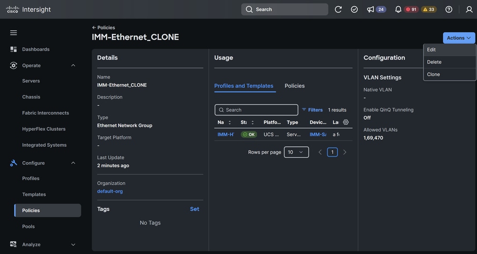Click the Dashboards icon in sidebar
The height and width of the screenshot is (254, 477).
point(13,49)
